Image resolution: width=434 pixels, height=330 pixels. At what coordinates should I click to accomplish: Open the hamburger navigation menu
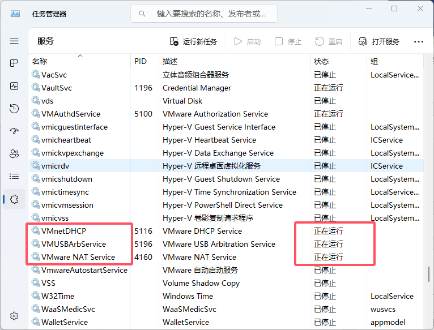pyautogui.click(x=14, y=41)
